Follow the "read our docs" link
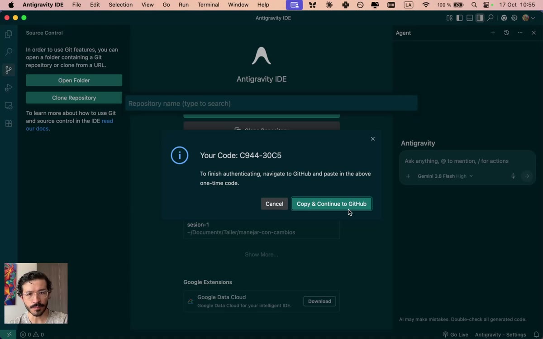The image size is (543, 339). (70, 125)
